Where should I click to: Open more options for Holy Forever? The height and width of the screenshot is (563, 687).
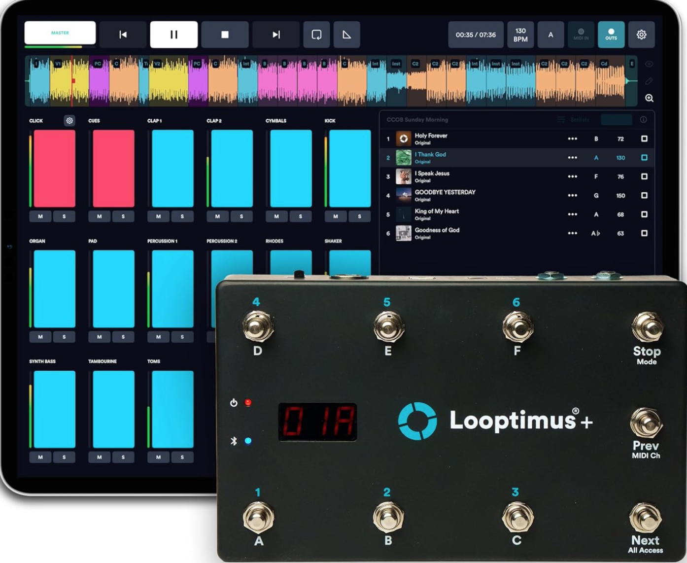point(572,139)
